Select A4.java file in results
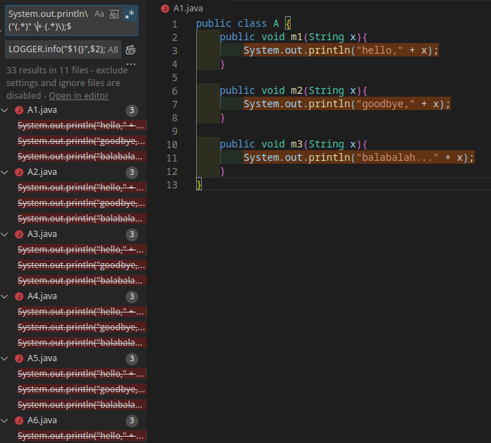Viewport: 491px width, 443px height. [42, 296]
